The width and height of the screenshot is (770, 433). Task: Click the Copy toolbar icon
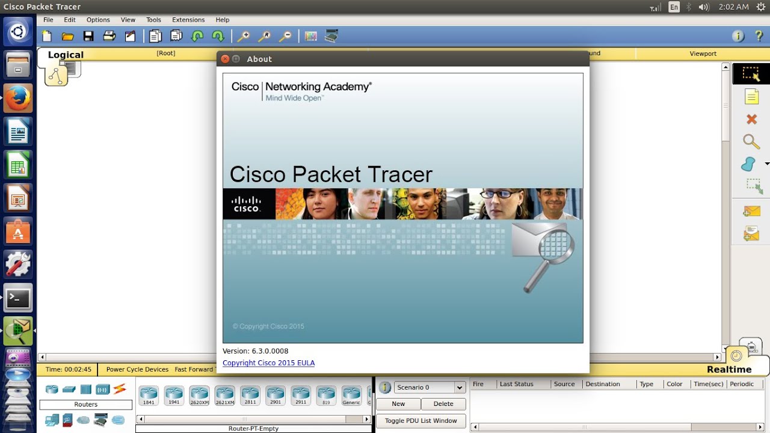pyautogui.click(x=155, y=36)
